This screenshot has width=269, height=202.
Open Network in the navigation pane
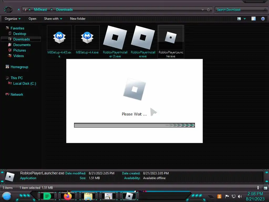tap(17, 94)
